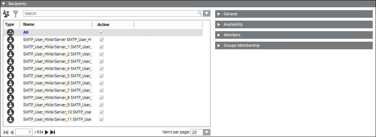The image size is (376, 137).
Task: Toggle Active checkbox for All row
Action: (102, 32)
